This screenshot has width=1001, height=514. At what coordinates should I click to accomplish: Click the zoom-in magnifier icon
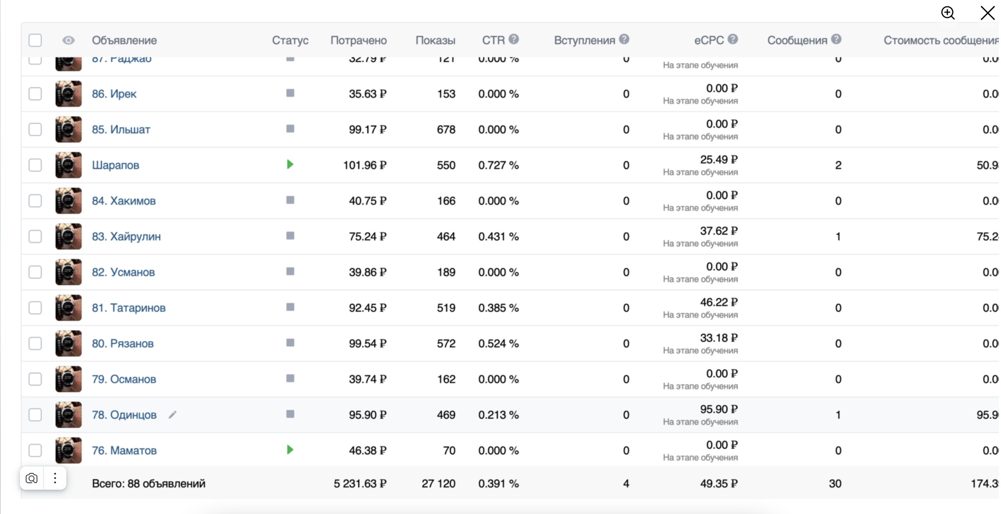click(948, 13)
